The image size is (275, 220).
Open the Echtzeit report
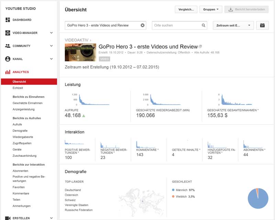[18, 88]
